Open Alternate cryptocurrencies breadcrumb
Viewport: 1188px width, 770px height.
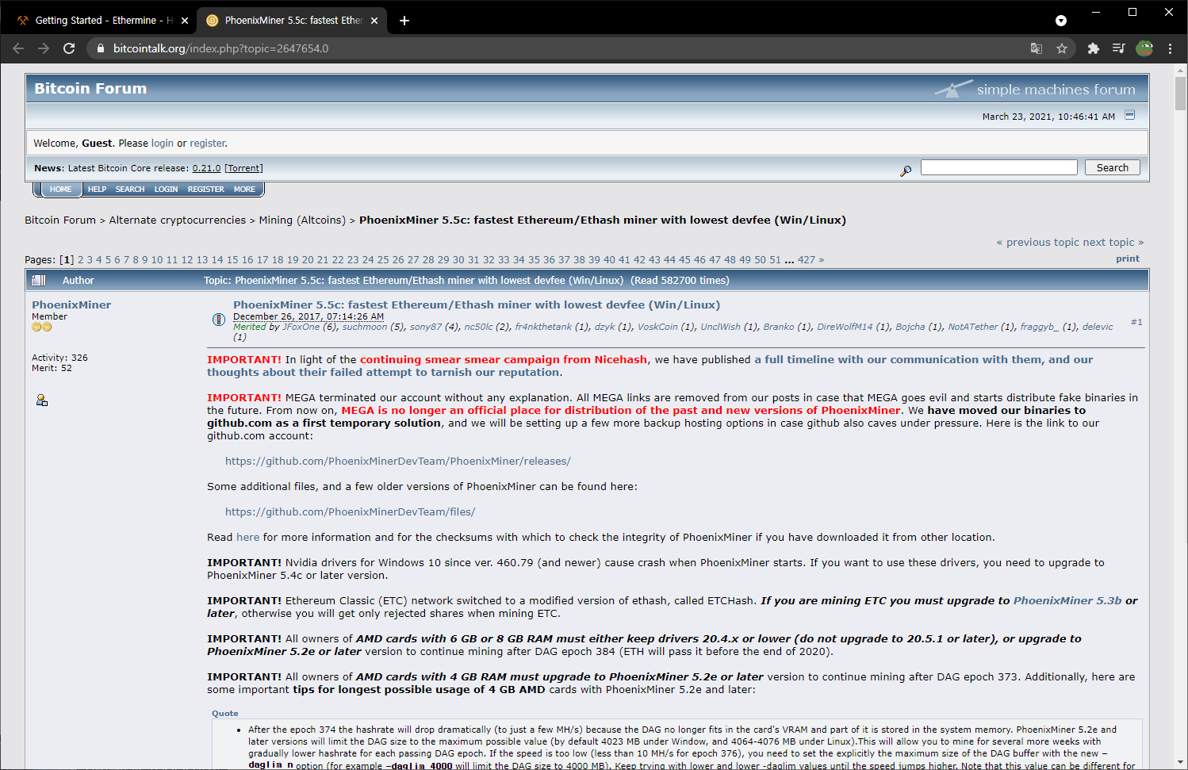coord(178,220)
